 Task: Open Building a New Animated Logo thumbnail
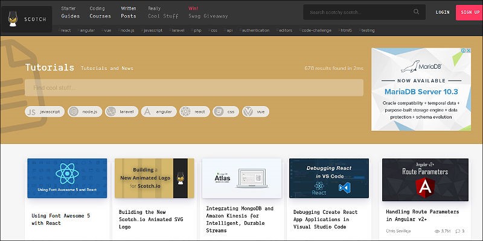coord(155,178)
